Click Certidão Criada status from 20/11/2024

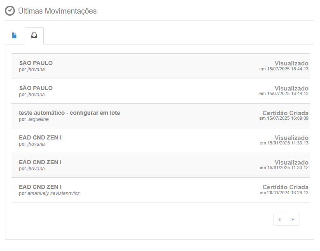(x=285, y=187)
